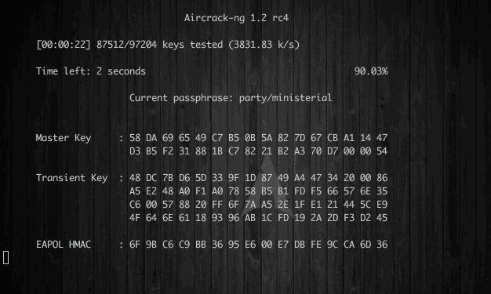
Task: Click the terminal cursor block
Action: [5, 258]
